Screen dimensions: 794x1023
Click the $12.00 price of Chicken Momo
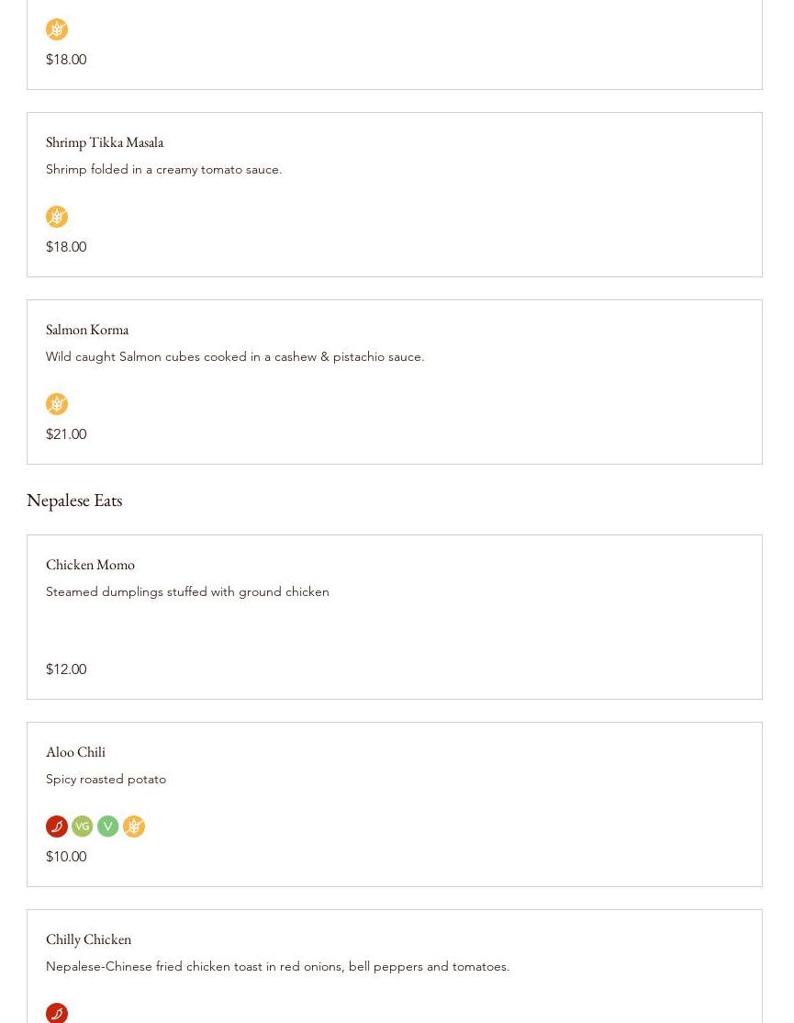pos(66,669)
